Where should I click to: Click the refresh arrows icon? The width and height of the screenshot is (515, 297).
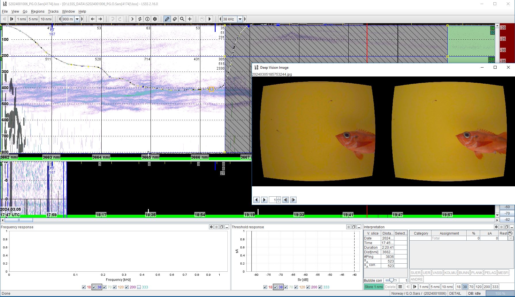click(x=140, y=19)
